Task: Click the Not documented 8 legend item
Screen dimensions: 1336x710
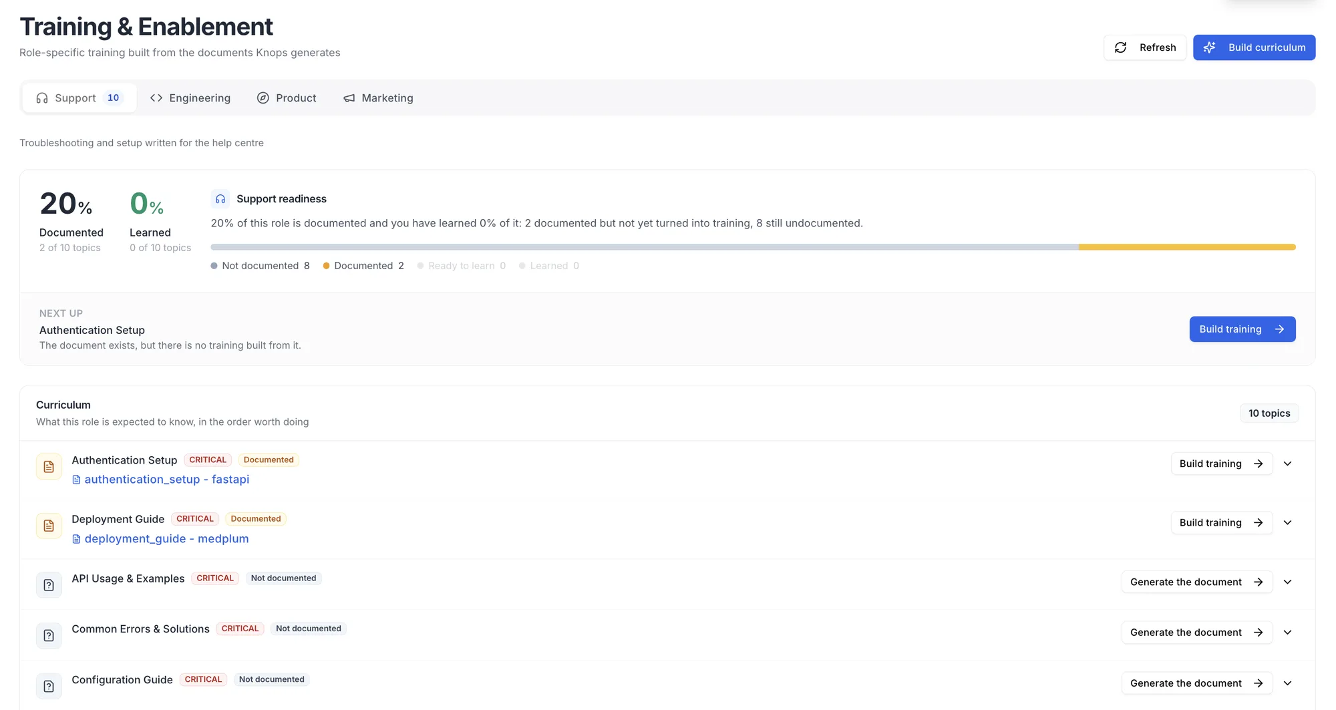Action: coord(261,266)
